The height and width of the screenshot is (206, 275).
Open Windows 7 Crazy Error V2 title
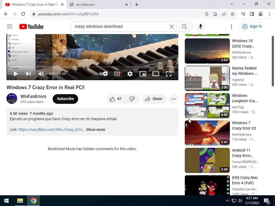[x=244, y=126]
